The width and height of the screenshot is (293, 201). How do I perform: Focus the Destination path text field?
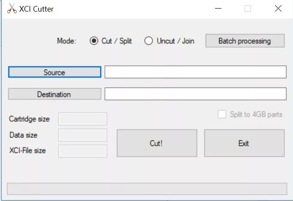195,94
